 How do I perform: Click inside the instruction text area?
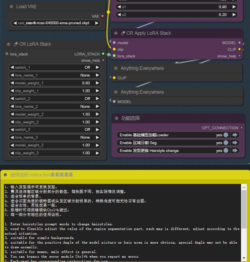(122, 222)
